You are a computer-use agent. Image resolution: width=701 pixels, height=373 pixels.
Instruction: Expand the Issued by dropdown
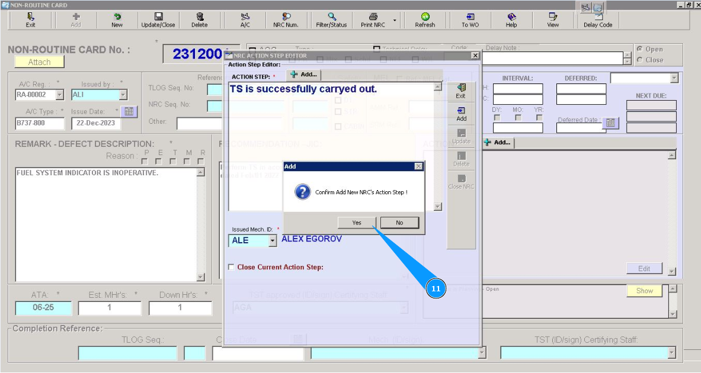123,95
